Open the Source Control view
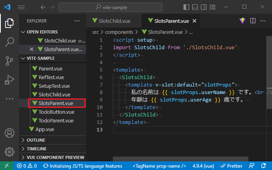The image size is (272, 170). pos(9,61)
